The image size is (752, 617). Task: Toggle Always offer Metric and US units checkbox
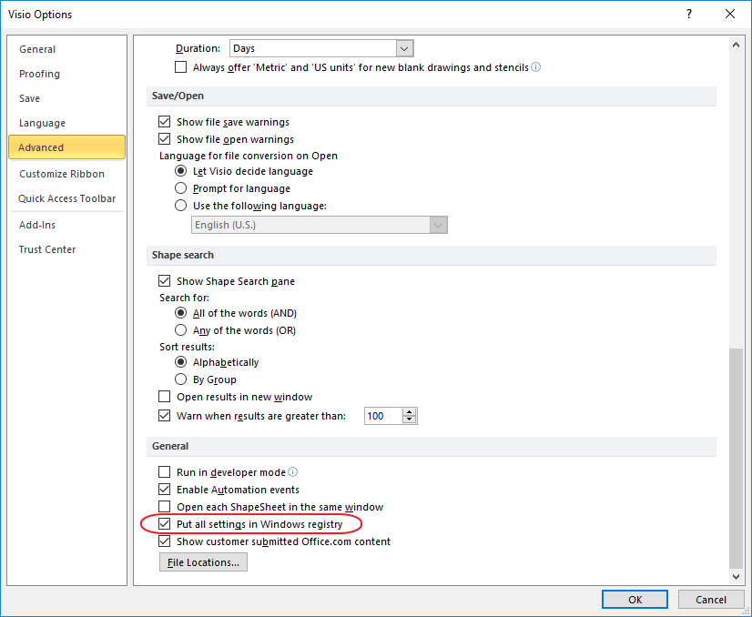pyautogui.click(x=181, y=67)
